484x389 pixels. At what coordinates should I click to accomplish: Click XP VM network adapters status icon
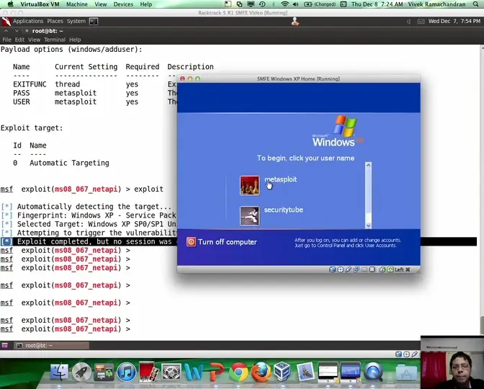click(x=357, y=269)
